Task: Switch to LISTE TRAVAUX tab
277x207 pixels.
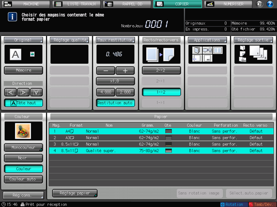Action: pyautogui.click(x=77, y=4)
